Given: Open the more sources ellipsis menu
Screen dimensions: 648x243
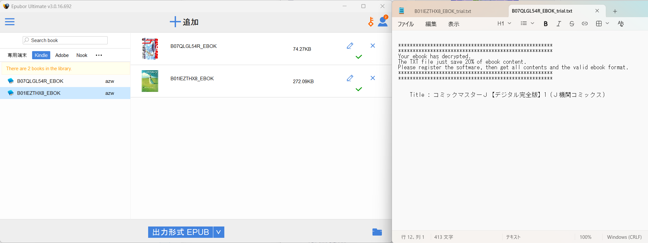Looking at the screenshot, I should coord(99,55).
